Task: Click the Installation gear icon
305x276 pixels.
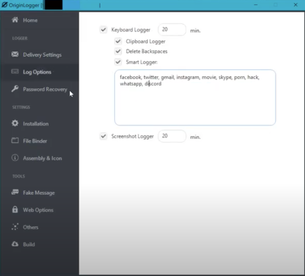Action: pyautogui.click(x=15, y=123)
